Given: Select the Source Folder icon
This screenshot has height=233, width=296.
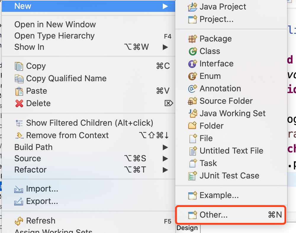Looking at the screenshot, I should tap(193, 101).
